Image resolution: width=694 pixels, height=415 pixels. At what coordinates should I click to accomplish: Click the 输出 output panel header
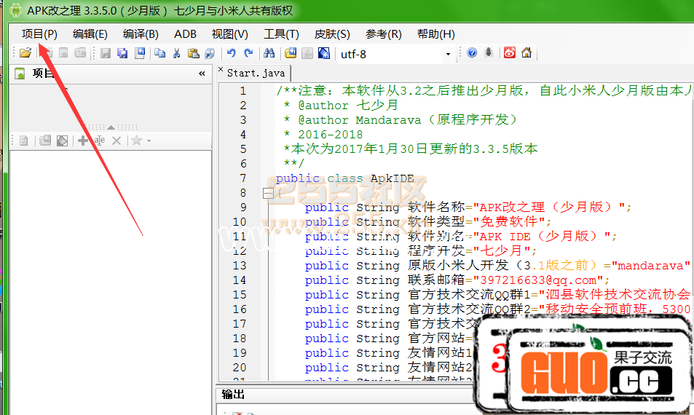[233, 394]
